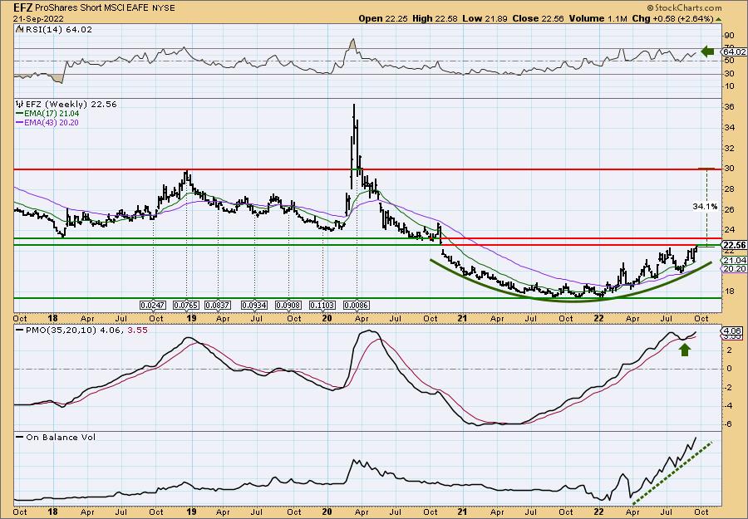Click the 90 level on the RSI axis

tap(730, 35)
